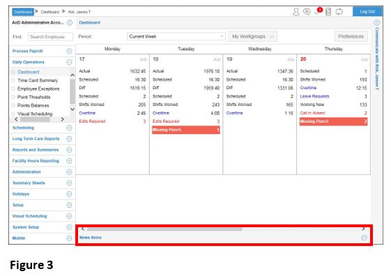Expand the Facility Hours Reporting section
The width and height of the screenshot is (391, 276).
point(69,161)
